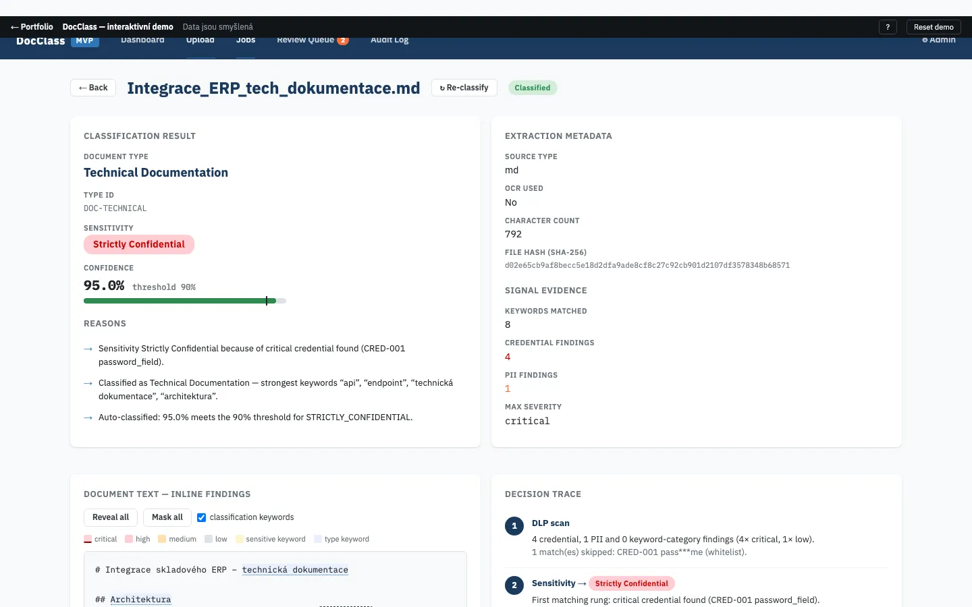Click the Technical Documentation document type heading
This screenshot has height=607, width=972.
[x=156, y=173]
